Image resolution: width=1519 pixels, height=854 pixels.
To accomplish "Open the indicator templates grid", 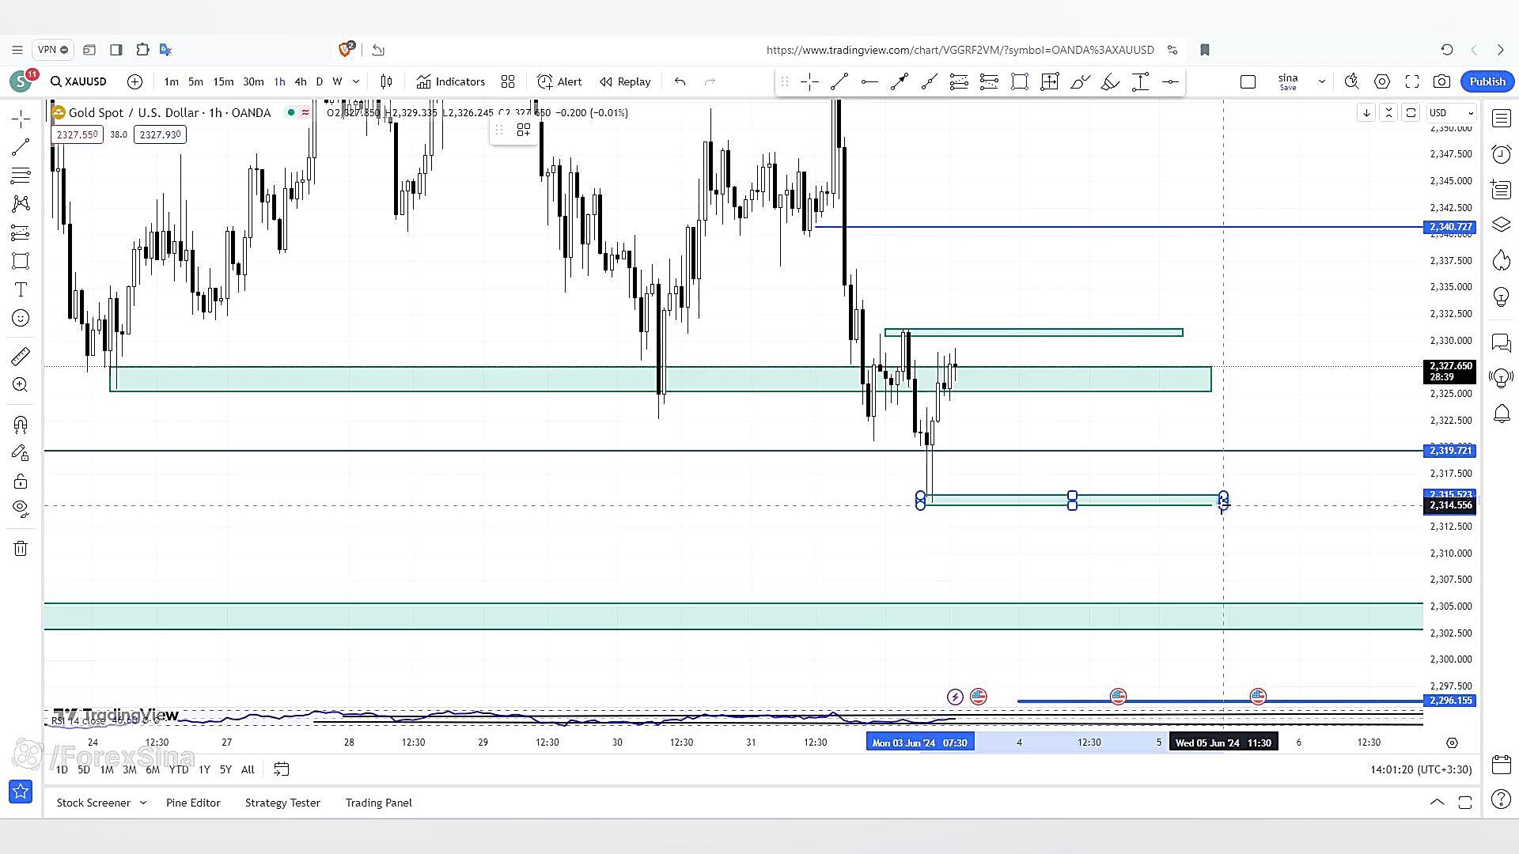I will click(508, 81).
